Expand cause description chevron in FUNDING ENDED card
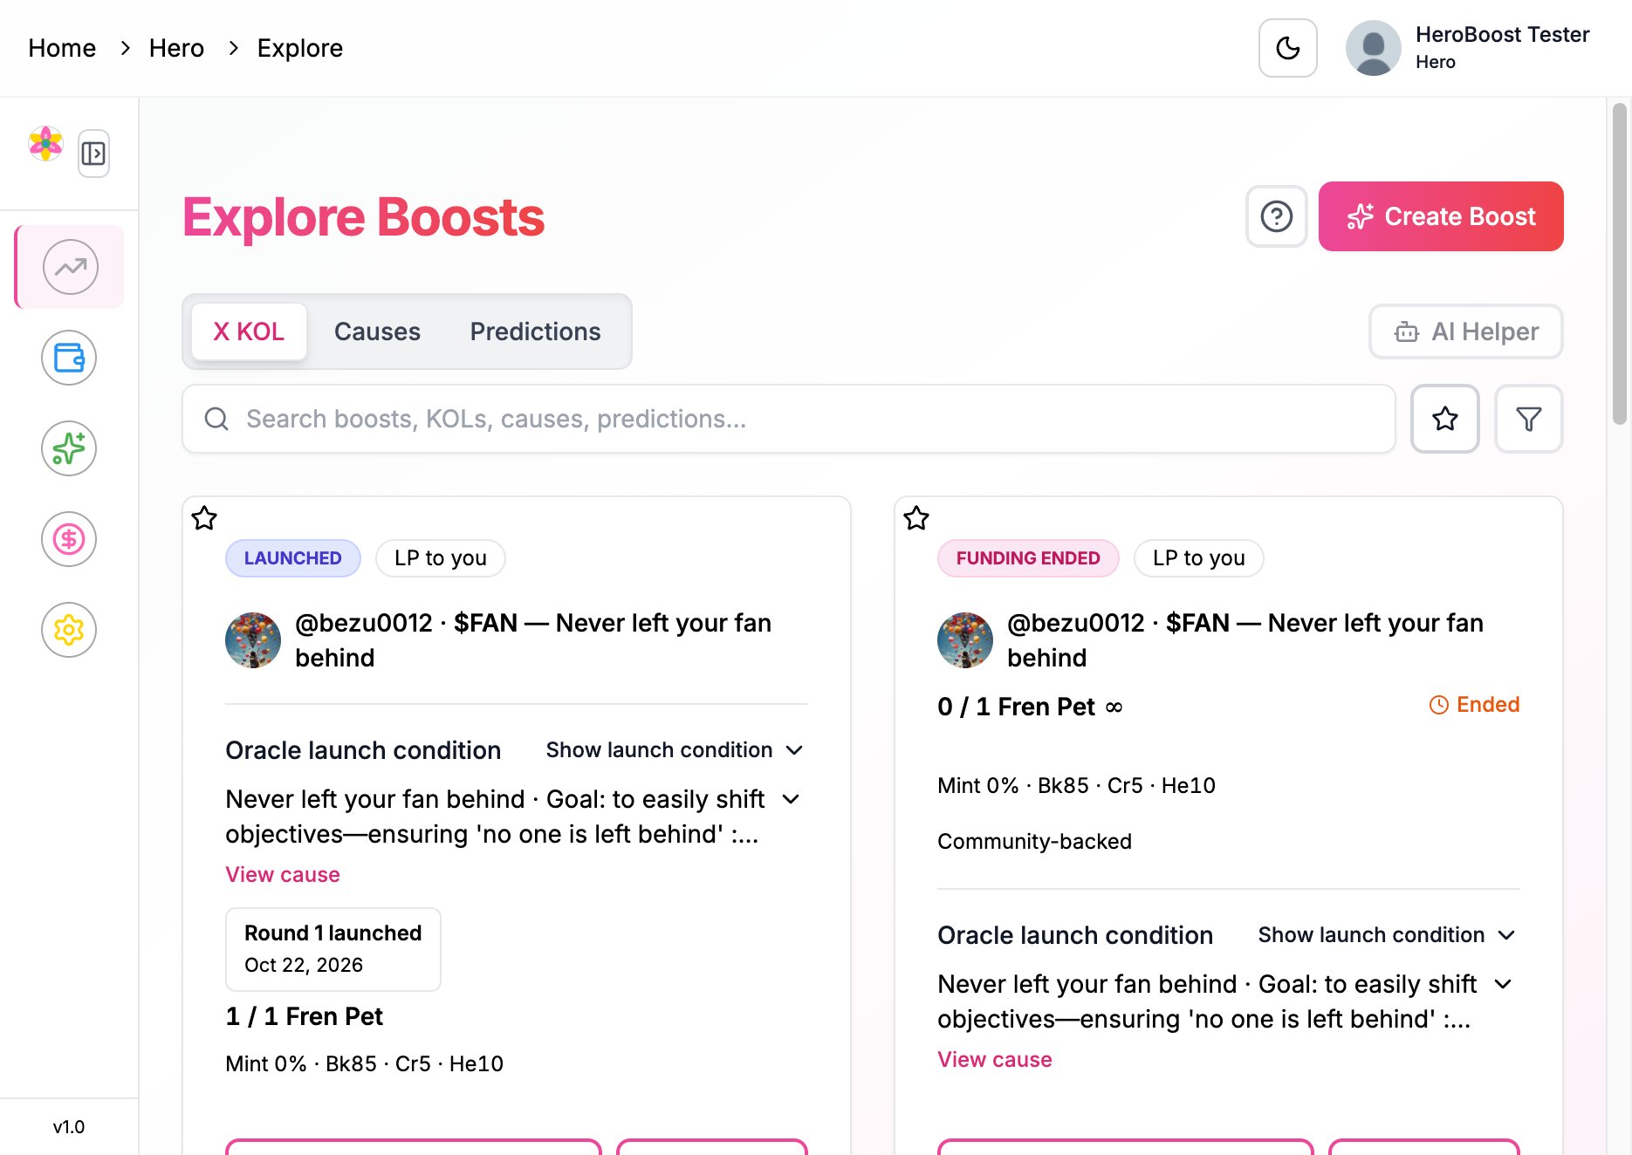This screenshot has height=1155, width=1632. pos(1503,984)
